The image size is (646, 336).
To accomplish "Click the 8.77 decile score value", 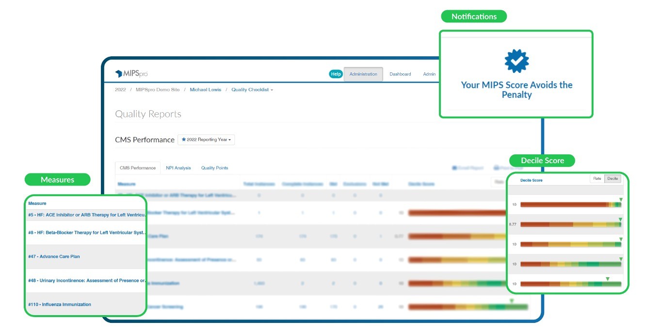I will click(x=513, y=224).
